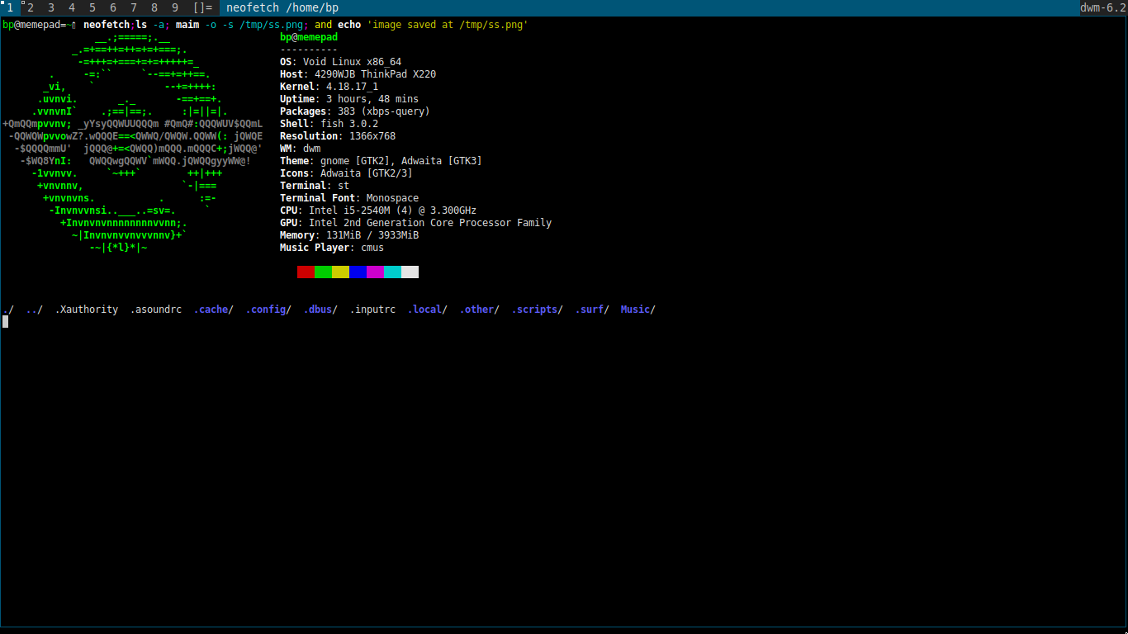The height and width of the screenshot is (634, 1128).
Task: Click the terminal cursor block
Action: (5, 322)
